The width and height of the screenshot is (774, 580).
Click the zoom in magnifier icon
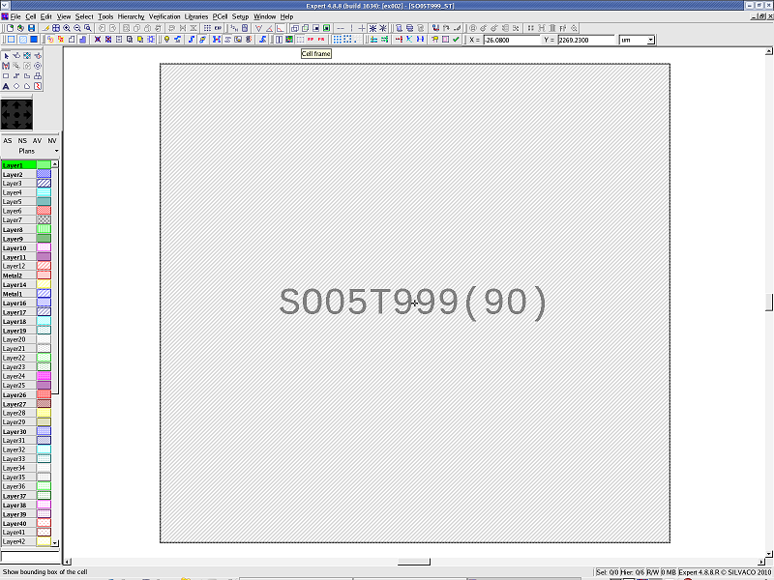[66, 28]
